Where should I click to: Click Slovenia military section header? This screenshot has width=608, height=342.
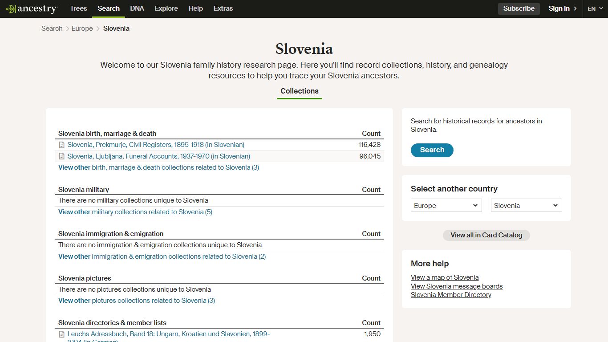click(x=84, y=190)
